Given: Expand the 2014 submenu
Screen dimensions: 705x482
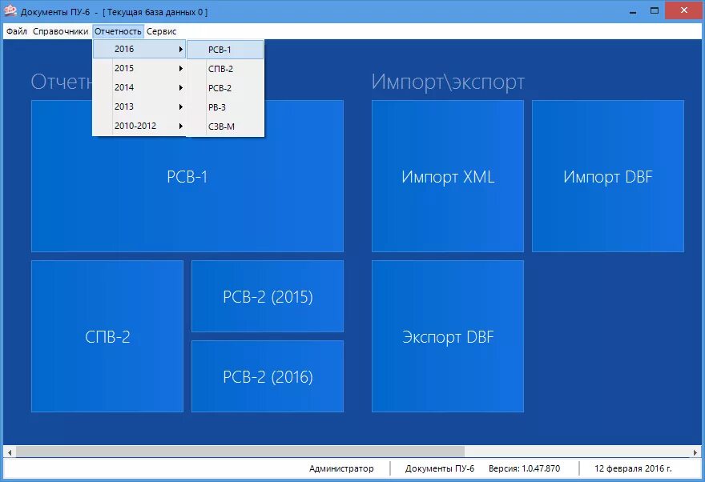Looking at the screenshot, I should pos(139,87).
